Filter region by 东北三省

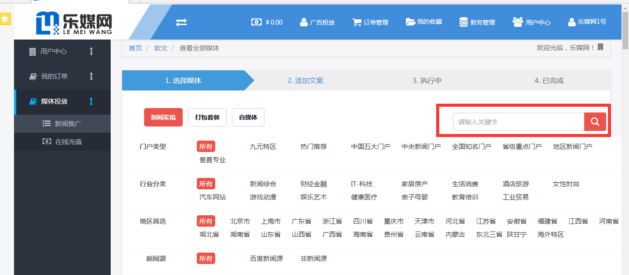(x=489, y=235)
